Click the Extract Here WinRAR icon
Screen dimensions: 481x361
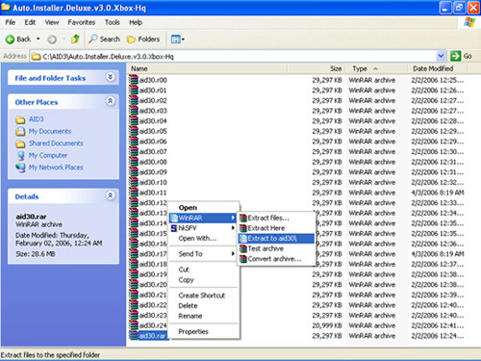click(x=243, y=228)
